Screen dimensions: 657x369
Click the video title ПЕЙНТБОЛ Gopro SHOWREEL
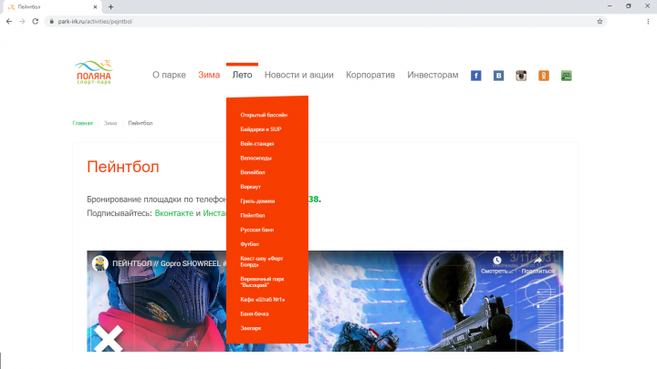[x=170, y=263]
